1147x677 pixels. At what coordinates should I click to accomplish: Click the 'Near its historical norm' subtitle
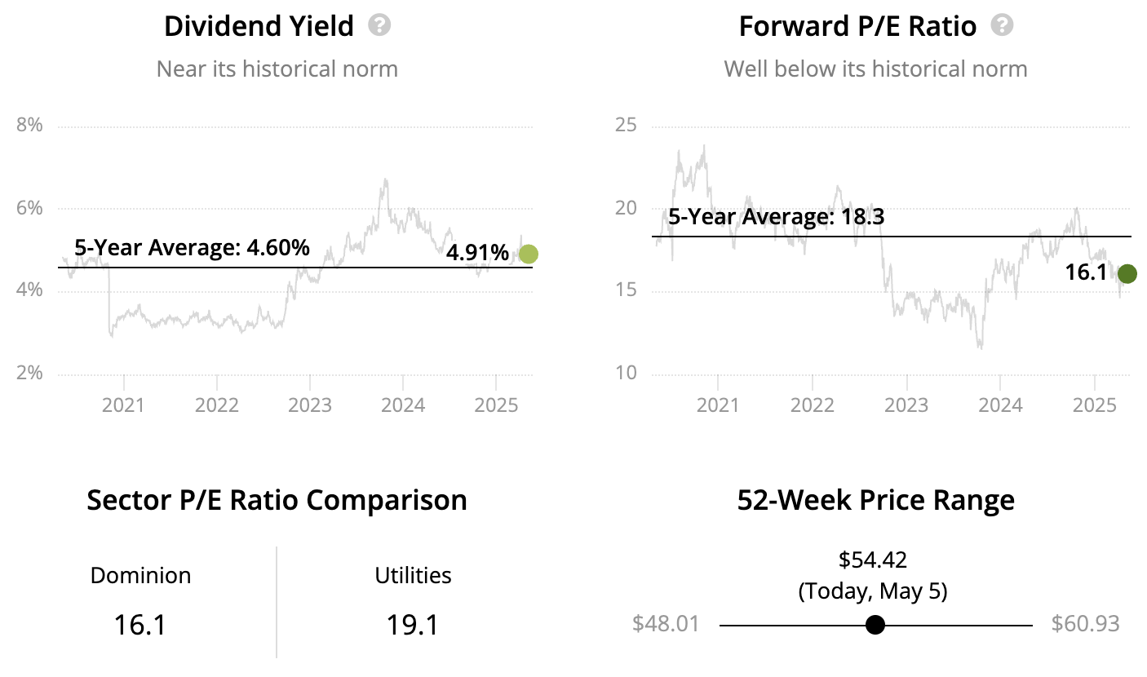click(277, 69)
